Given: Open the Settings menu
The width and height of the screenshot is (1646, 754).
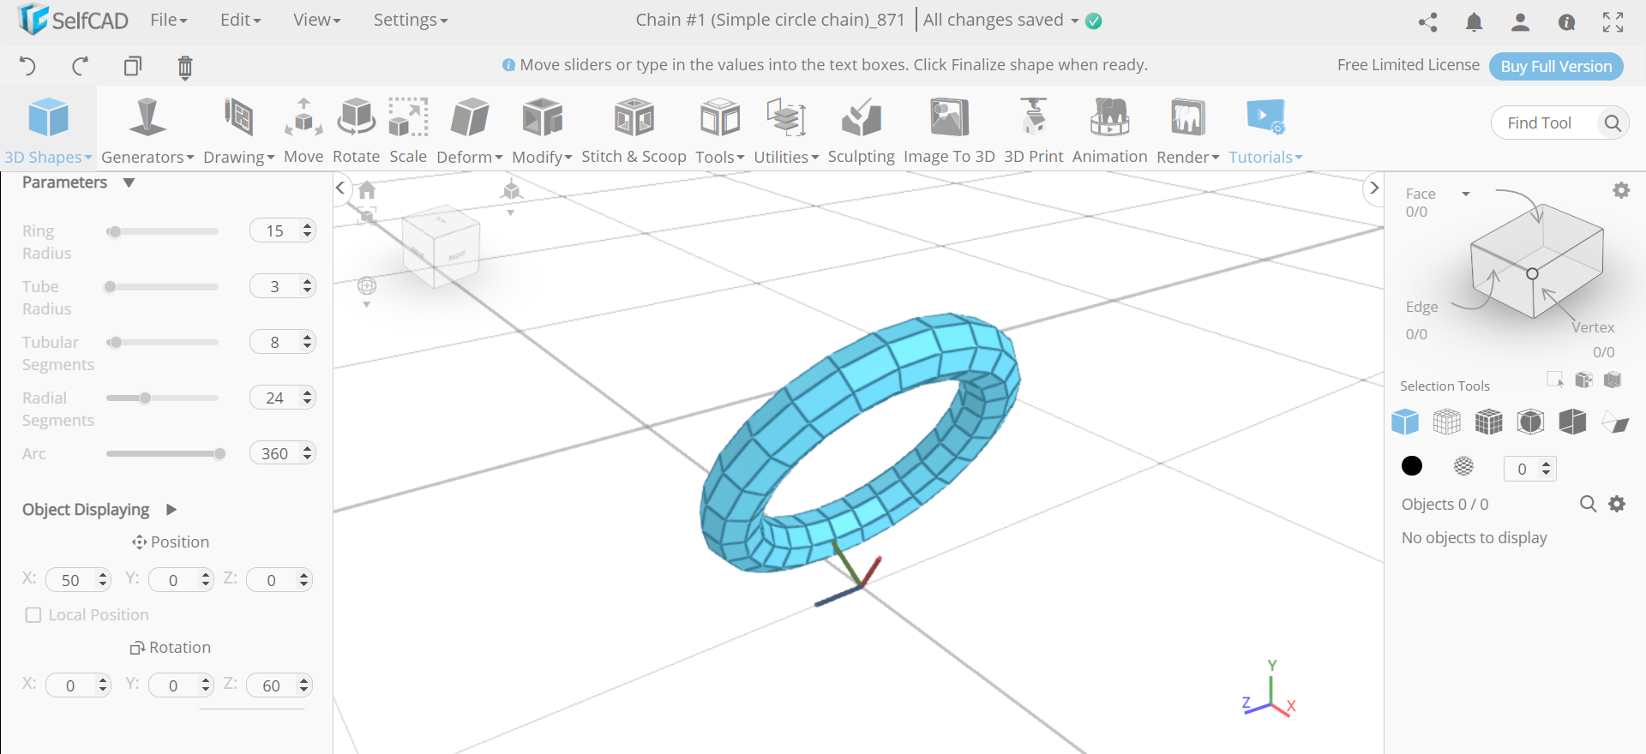Looking at the screenshot, I should 411,20.
